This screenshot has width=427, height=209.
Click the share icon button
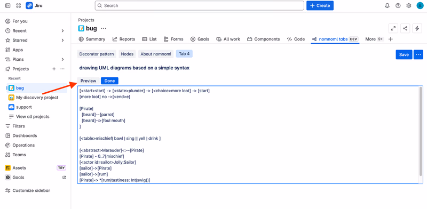point(405,28)
